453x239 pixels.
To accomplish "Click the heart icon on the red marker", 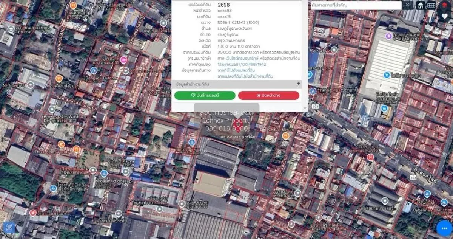I will [x=445, y=16].
